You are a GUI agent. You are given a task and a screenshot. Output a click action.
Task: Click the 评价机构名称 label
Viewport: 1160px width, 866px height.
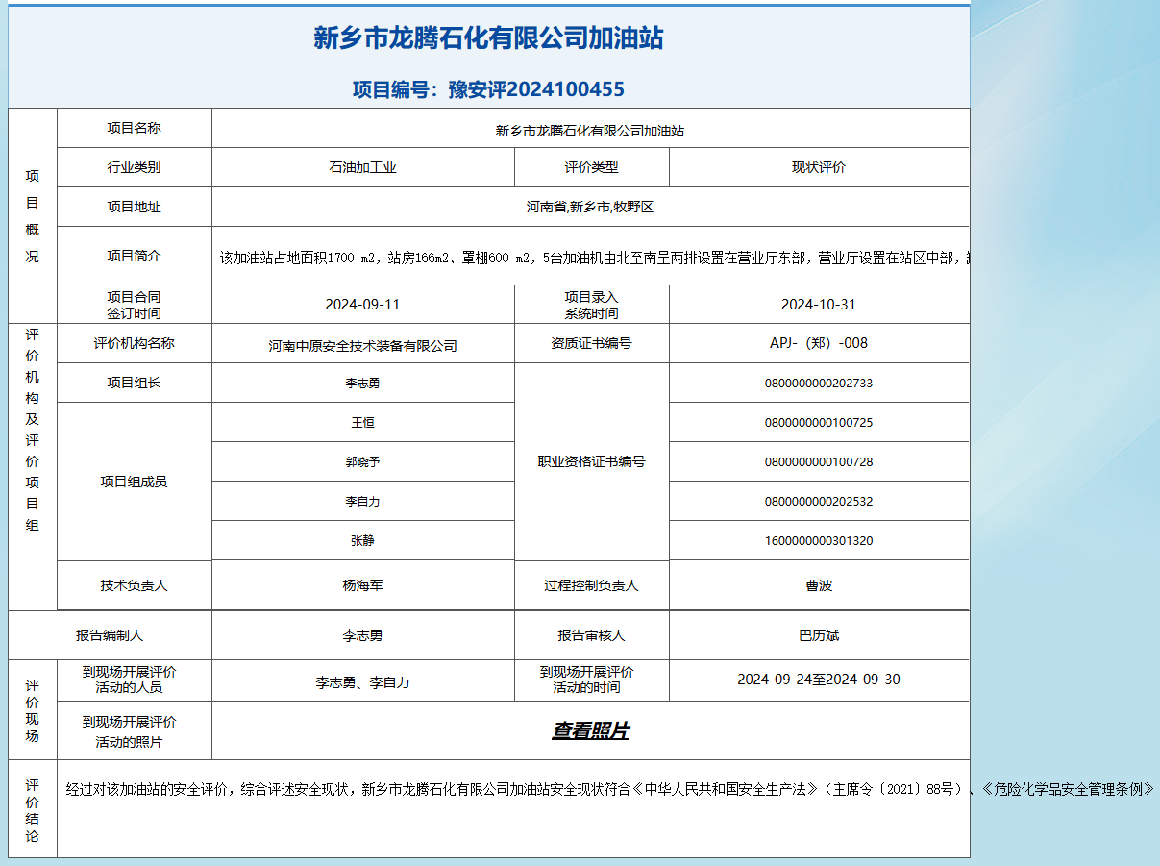(134, 343)
